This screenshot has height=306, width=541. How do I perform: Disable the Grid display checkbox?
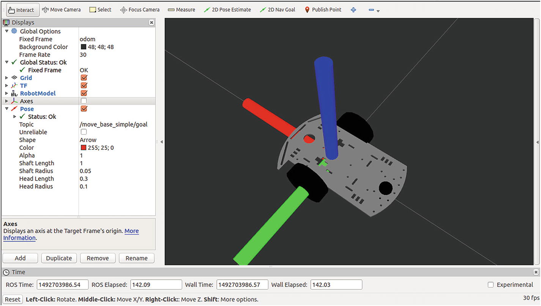click(x=84, y=78)
